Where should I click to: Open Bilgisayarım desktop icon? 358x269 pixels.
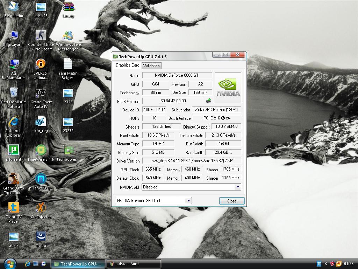pyautogui.click(x=14, y=39)
